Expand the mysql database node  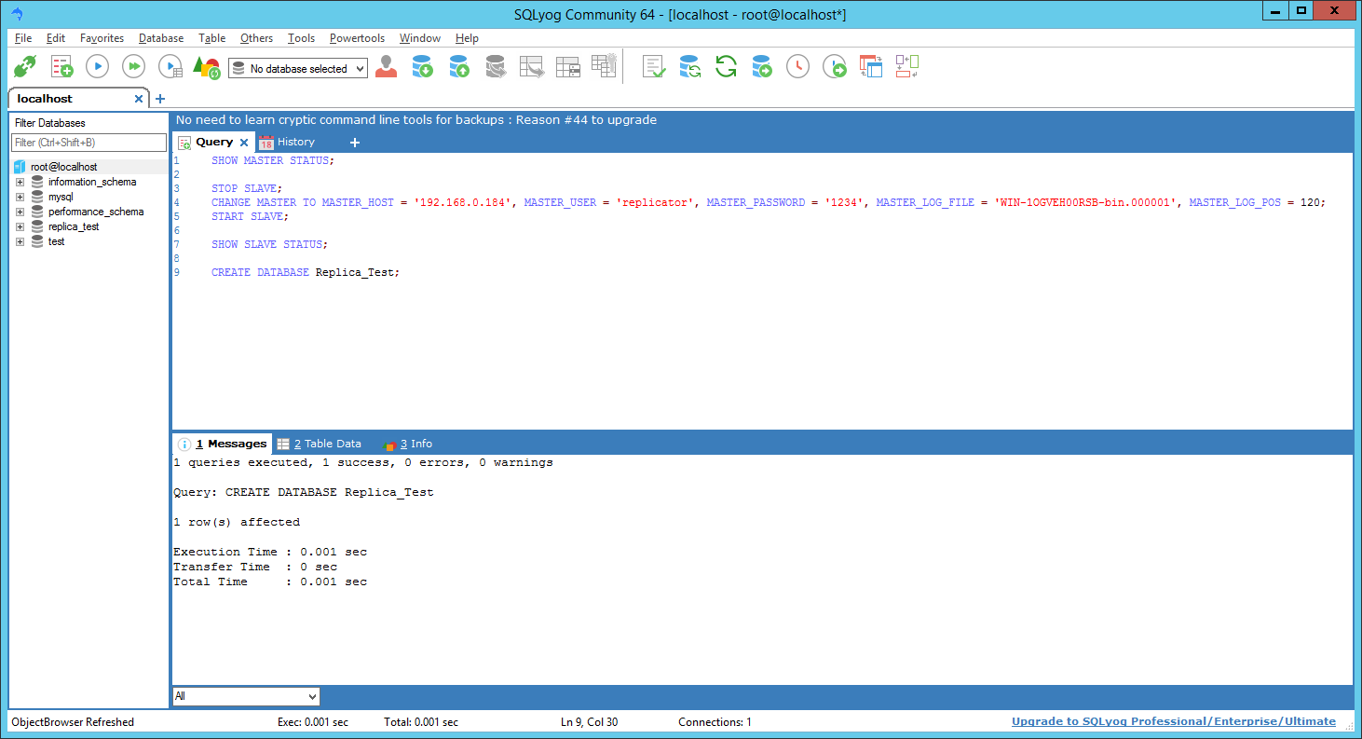20,197
